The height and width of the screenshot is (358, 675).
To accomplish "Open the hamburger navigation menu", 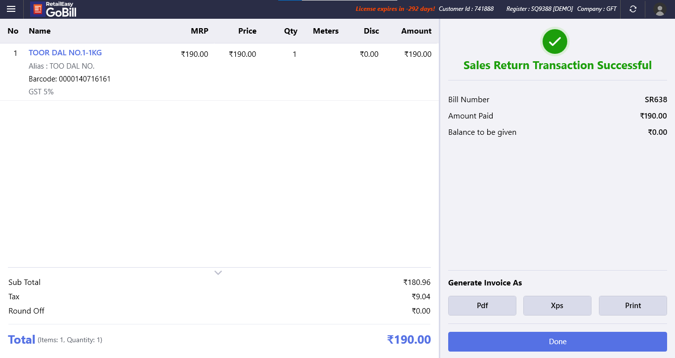I will tap(11, 9).
